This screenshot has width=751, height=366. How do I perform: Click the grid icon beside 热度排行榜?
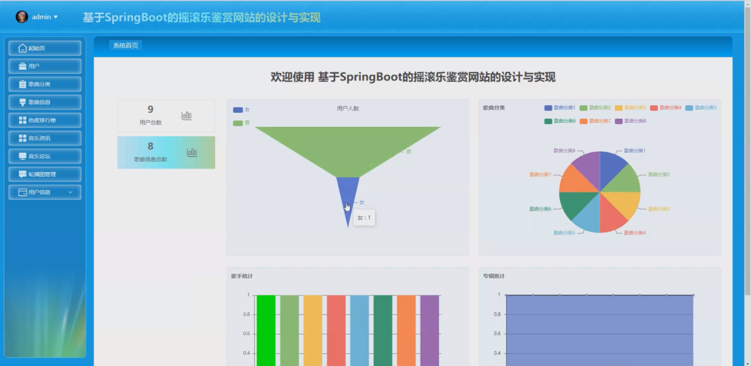[22, 120]
